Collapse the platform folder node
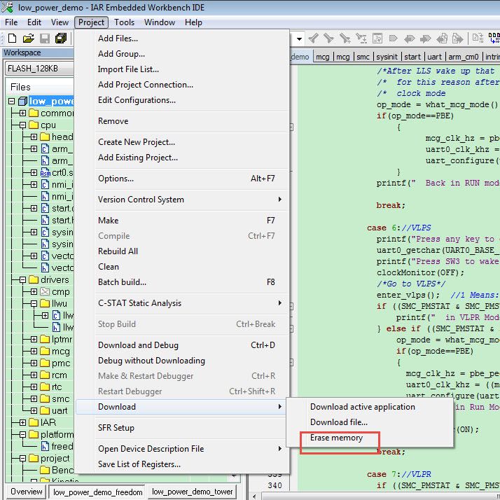Viewport: 500px width, 500px height. pyautogui.click(x=22, y=435)
